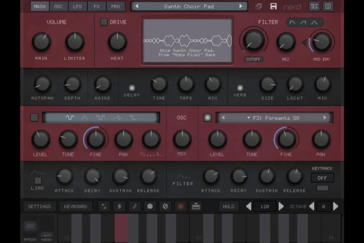The image size is (364, 243).
Task: Click the filter CUTOFF knob
Action: 253,40
